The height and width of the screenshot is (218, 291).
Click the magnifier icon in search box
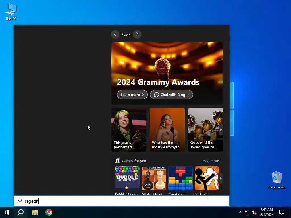pos(20,201)
